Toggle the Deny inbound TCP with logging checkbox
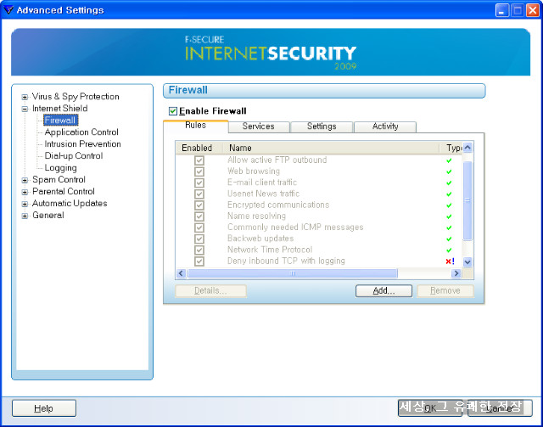Viewport: 543px width, 427px height. tap(199, 261)
